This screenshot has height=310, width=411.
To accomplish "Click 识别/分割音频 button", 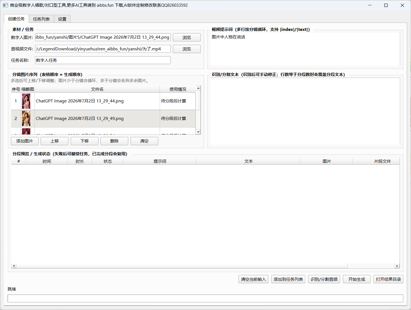I will [324, 279].
